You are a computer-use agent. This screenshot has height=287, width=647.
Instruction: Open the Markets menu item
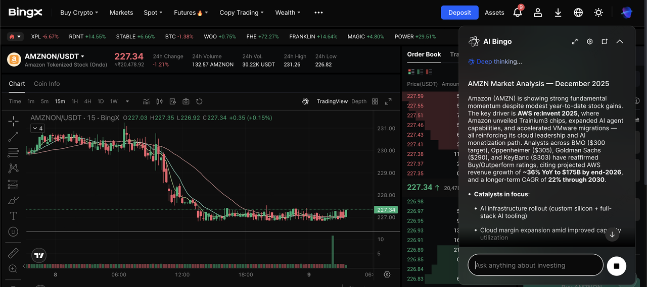tap(121, 13)
